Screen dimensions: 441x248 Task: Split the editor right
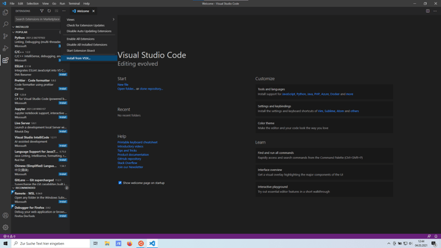428,11
